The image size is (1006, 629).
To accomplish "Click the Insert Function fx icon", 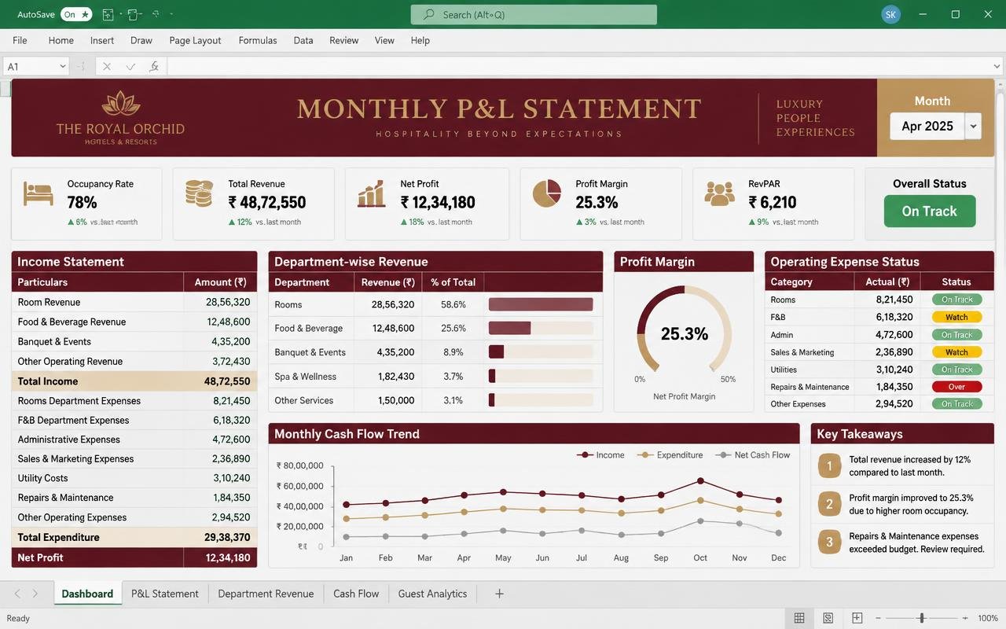I will coord(154,67).
